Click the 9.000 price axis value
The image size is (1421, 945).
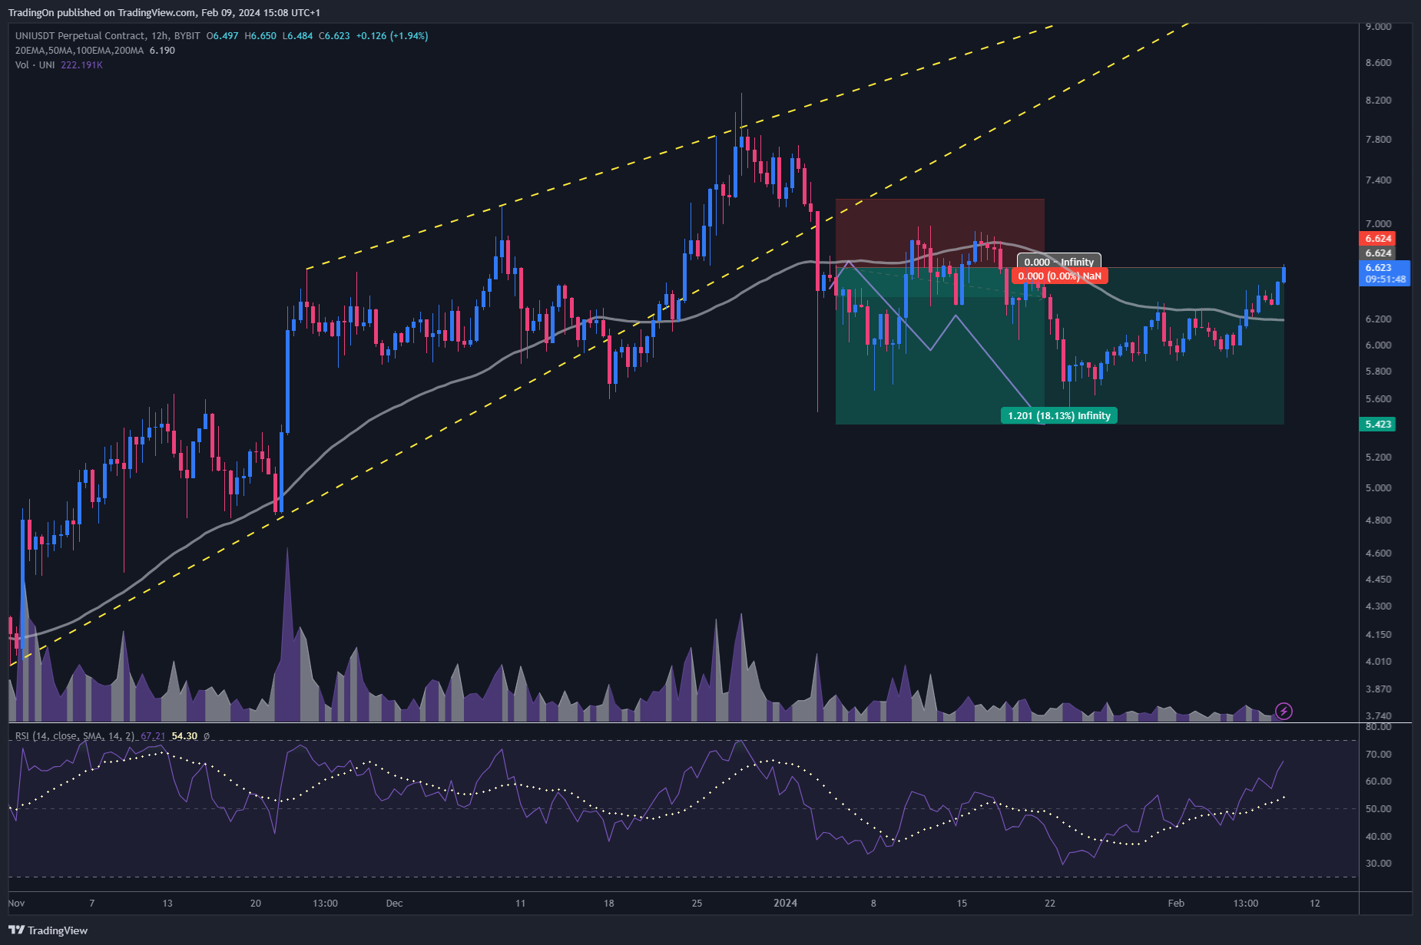click(x=1379, y=26)
